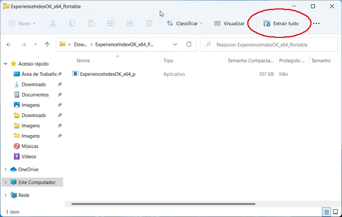Open Imagens with blue picture icon
Screen dimensions: 342x217
click(31, 105)
